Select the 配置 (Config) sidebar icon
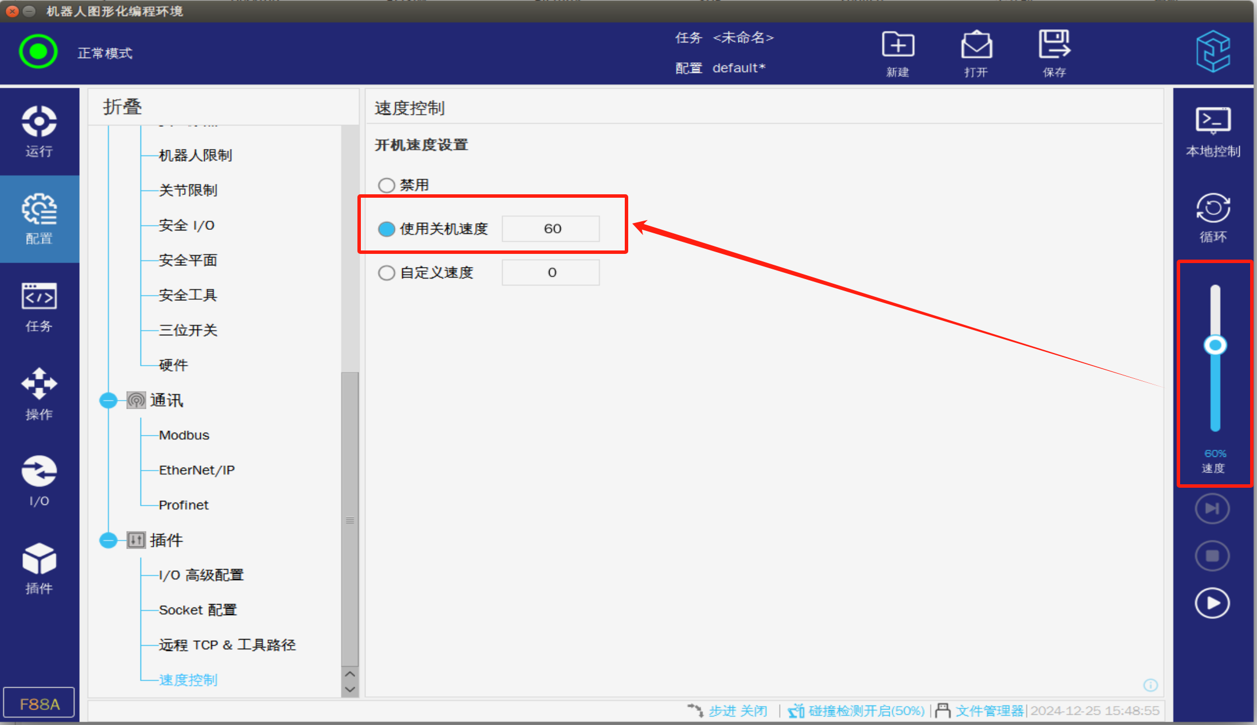The width and height of the screenshot is (1257, 725). click(x=39, y=219)
